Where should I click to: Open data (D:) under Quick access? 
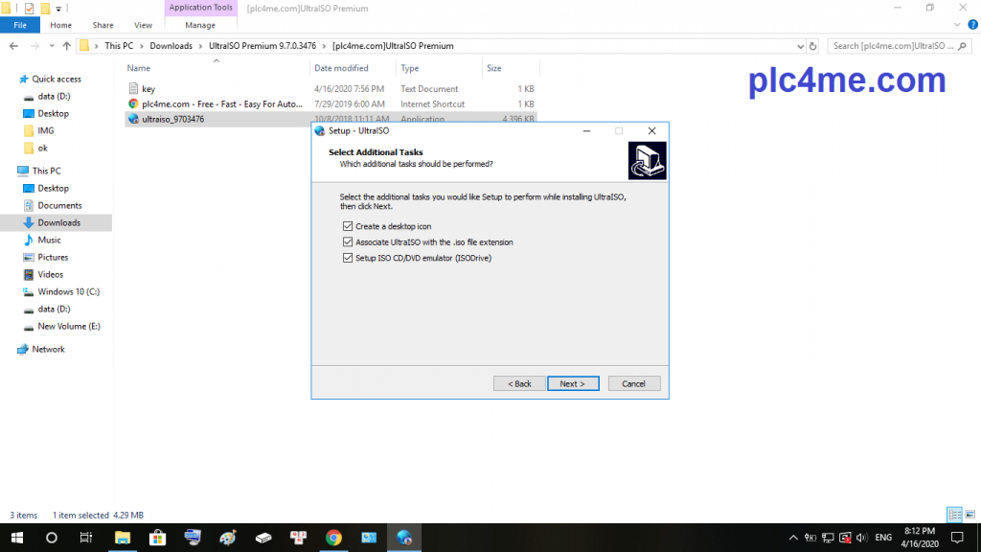pos(54,97)
